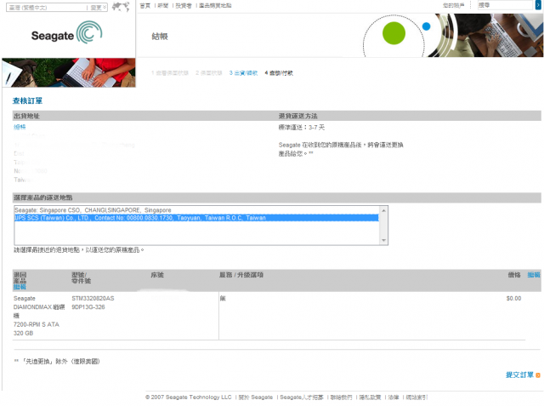Image resolution: width=544 pixels, height=406 pixels.
Task: Click the blue search go arrow button
Action: pos(538,5)
